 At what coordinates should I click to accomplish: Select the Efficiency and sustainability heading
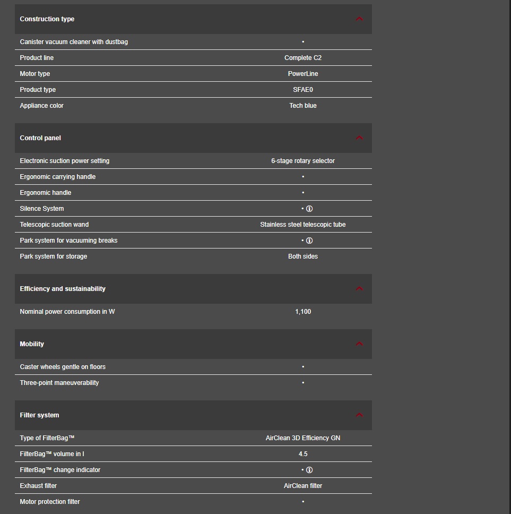[x=63, y=289]
